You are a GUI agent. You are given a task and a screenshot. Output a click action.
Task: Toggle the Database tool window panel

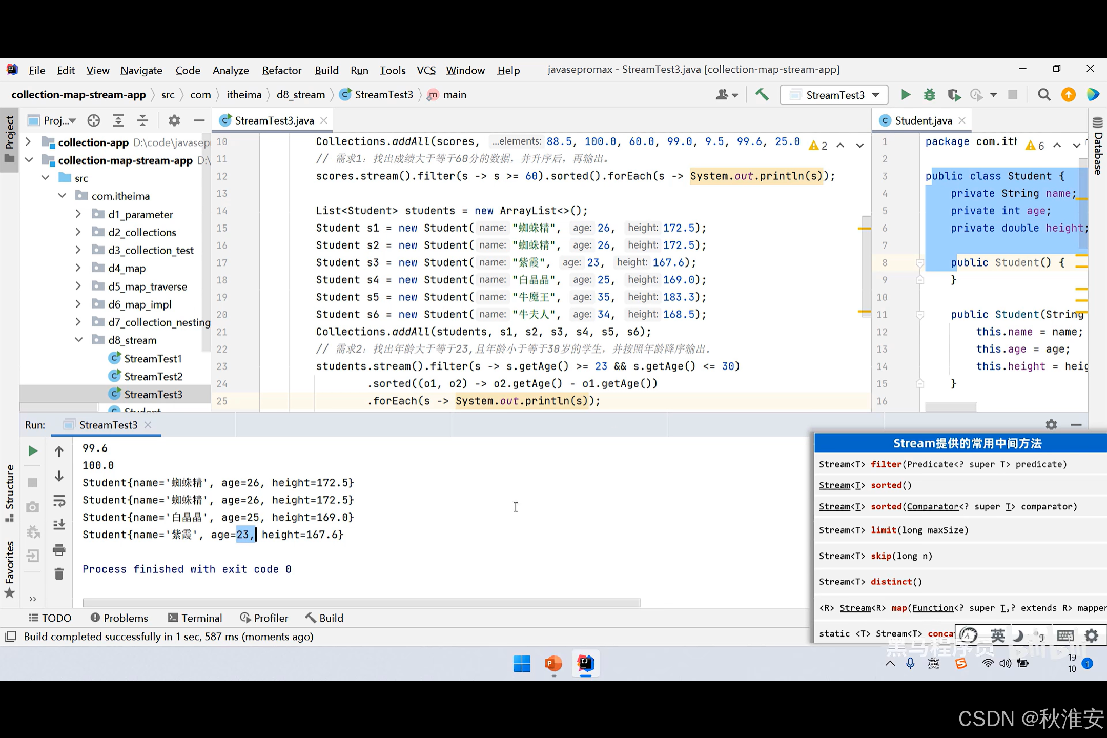(1098, 149)
